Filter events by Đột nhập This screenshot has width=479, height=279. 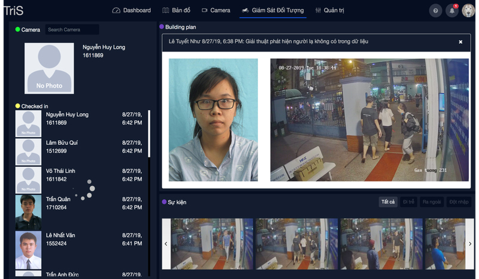click(x=459, y=202)
